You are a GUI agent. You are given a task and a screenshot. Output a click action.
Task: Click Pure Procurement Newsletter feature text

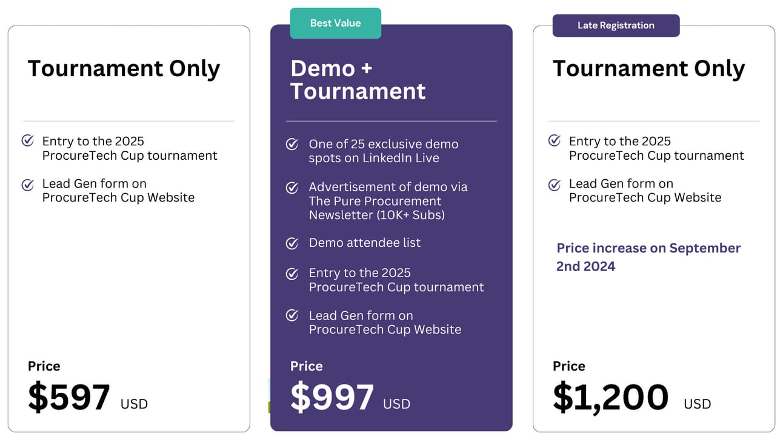388,201
